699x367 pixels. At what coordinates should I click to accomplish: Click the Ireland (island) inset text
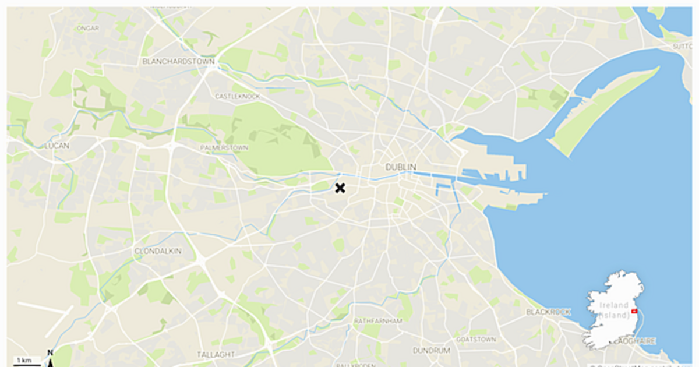[615, 310]
